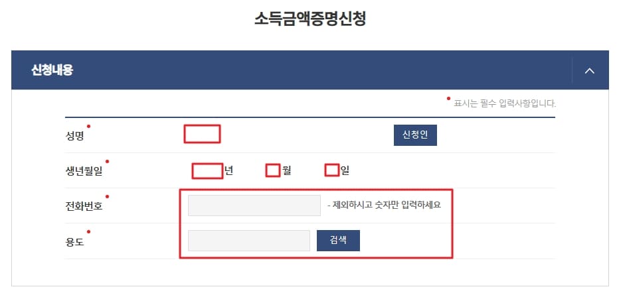Click the 일 unit label
The image size is (619, 297).
(x=345, y=170)
